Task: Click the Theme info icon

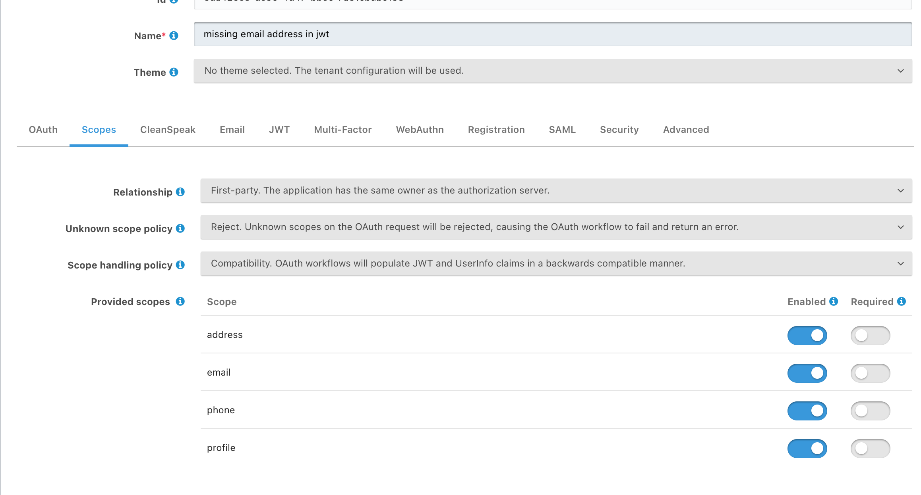Action: [174, 72]
